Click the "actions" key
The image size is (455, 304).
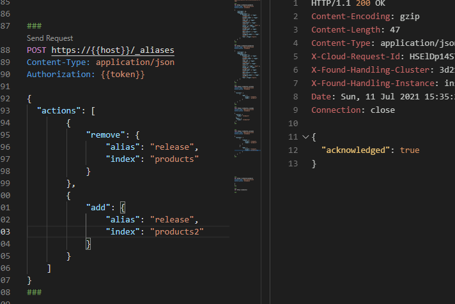(59, 111)
